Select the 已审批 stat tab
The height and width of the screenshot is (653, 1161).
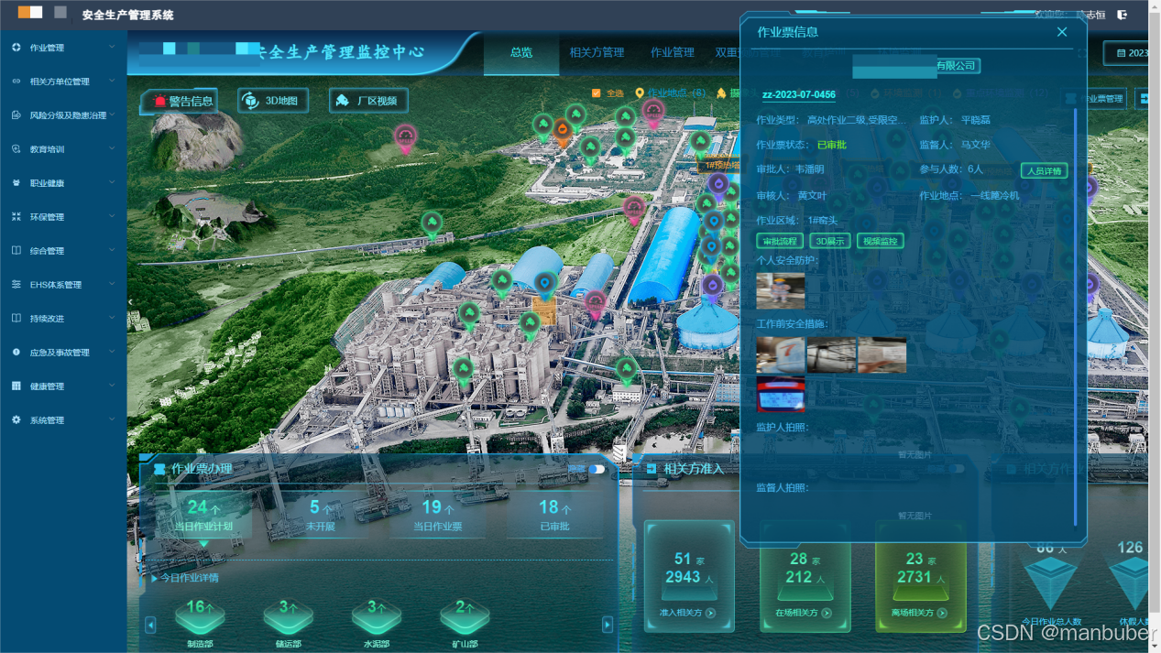point(554,514)
